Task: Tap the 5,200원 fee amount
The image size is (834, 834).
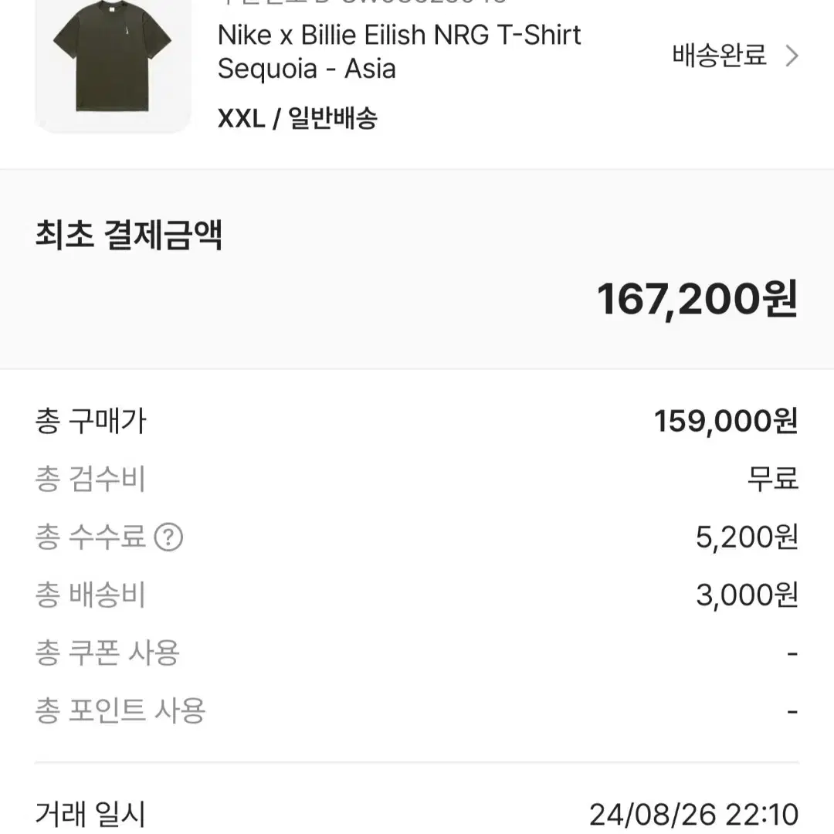Action: 747,537
